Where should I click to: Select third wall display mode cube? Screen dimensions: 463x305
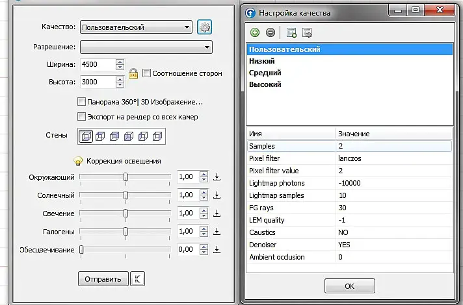coord(114,136)
